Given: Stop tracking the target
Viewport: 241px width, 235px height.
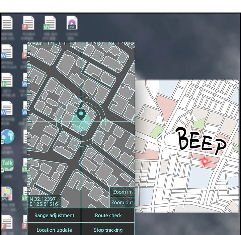Looking at the screenshot, I should pos(108,229).
